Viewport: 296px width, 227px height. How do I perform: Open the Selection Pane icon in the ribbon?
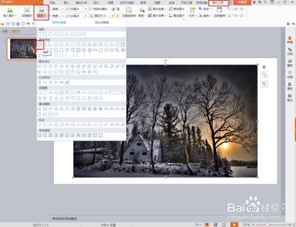[219, 12]
